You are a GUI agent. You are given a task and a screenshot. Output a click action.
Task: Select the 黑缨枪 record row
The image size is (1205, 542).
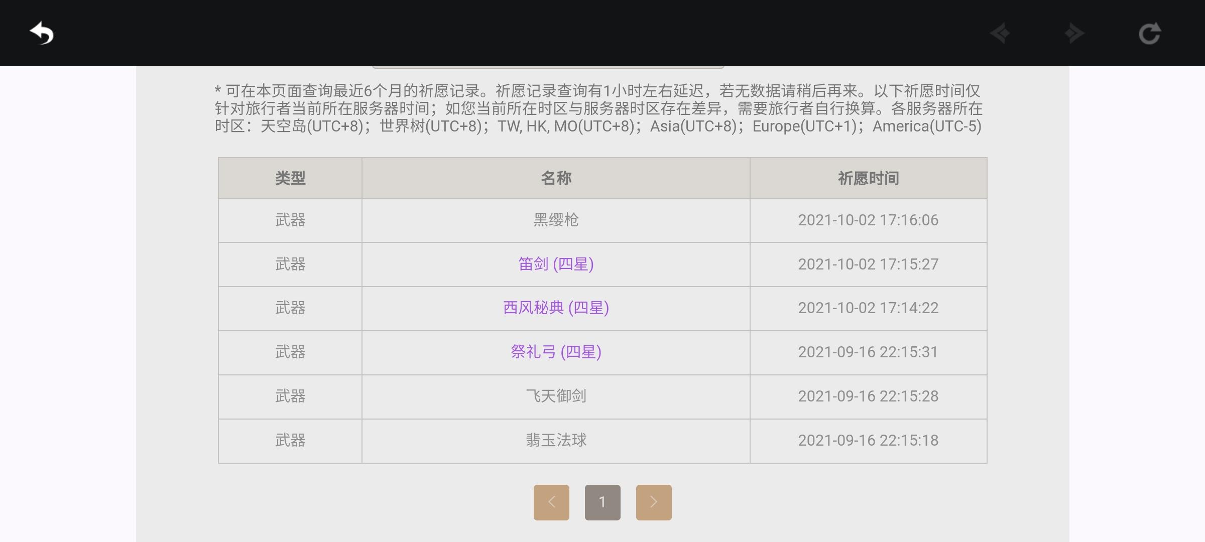coord(556,220)
